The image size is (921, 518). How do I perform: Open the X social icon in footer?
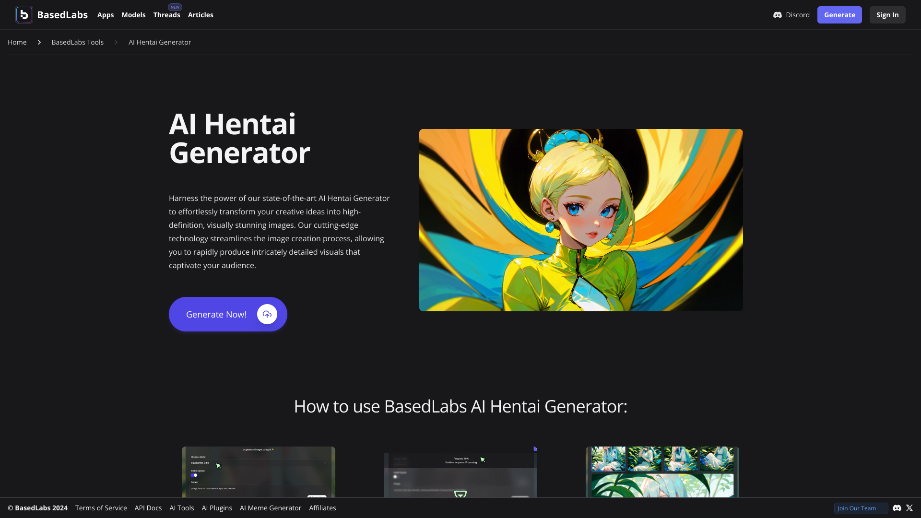click(909, 508)
